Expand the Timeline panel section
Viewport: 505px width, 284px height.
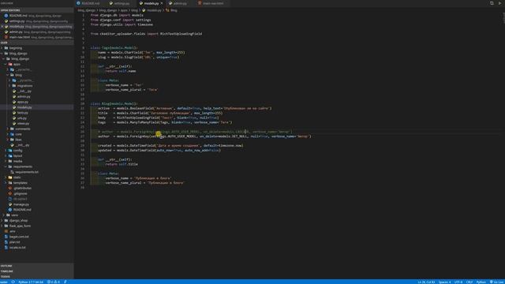click(37, 271)
